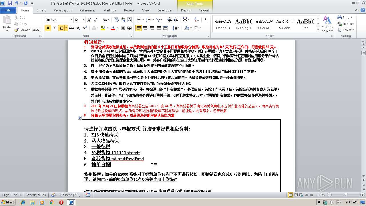The image size is (366, 206).
Task: Toggle Strikethrough formatting
Action: click(x=71, y=28)
